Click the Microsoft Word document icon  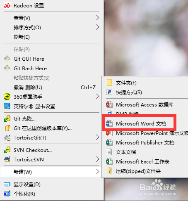tap(109, 123)
